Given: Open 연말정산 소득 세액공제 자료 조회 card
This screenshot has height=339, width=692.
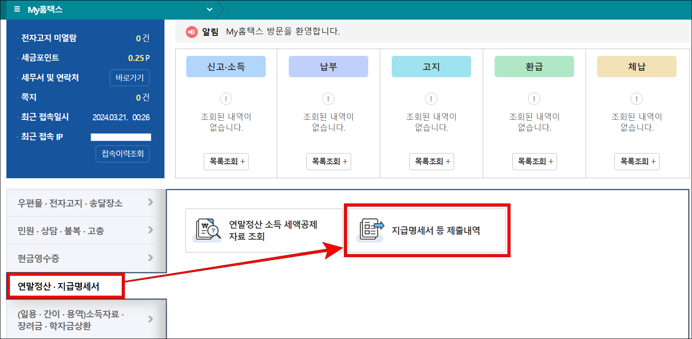Looking at the screenshot, I should tap(264, 230).
